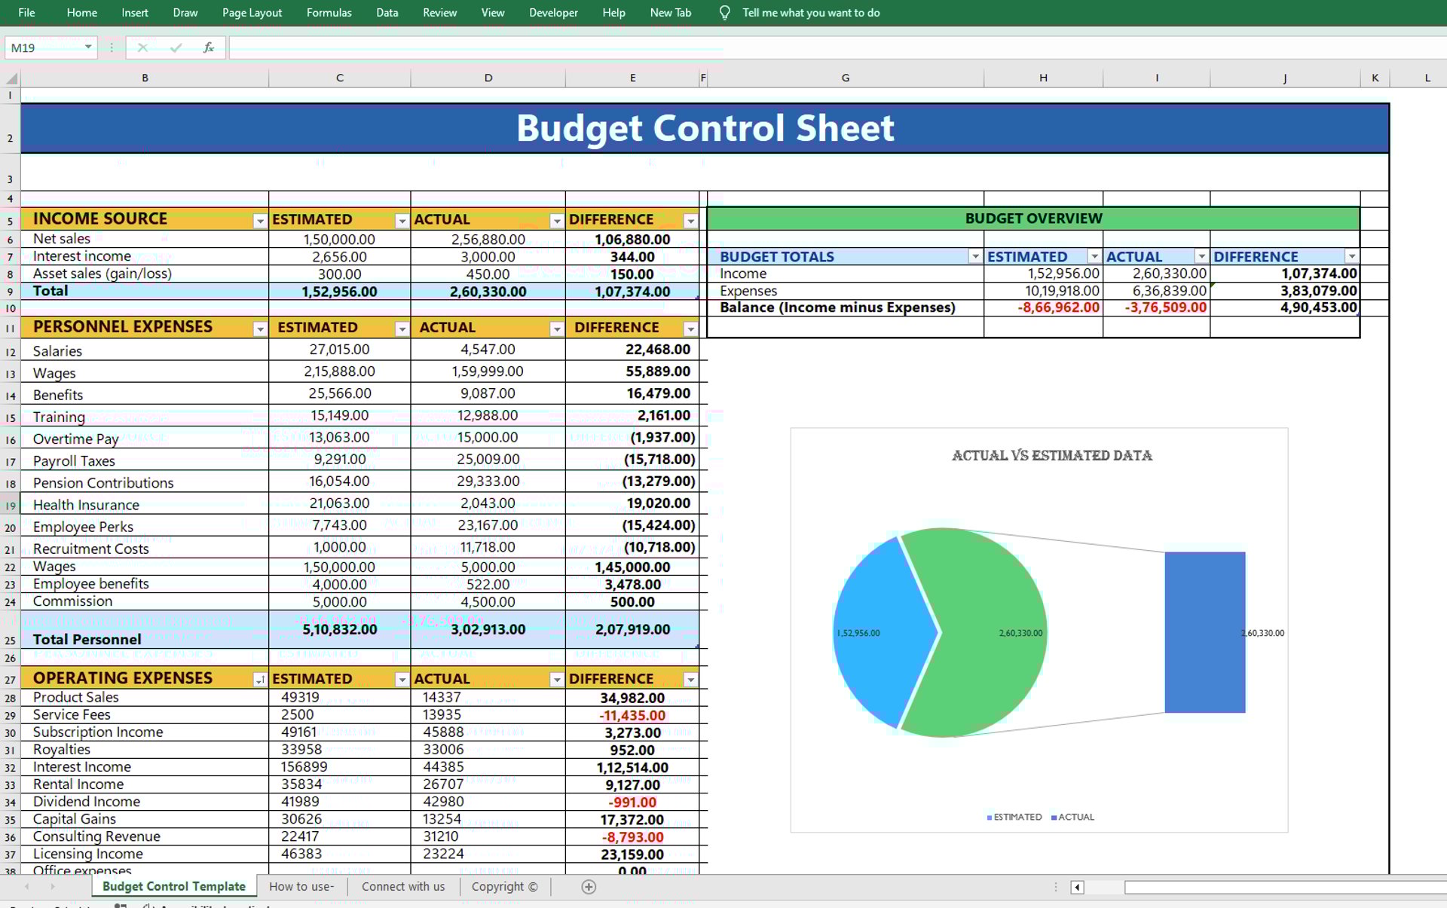Image resolution: width=1447 pixels, height=908 pixels.
Task: Click the New Sheet plus icon
Action: point(589,887)
